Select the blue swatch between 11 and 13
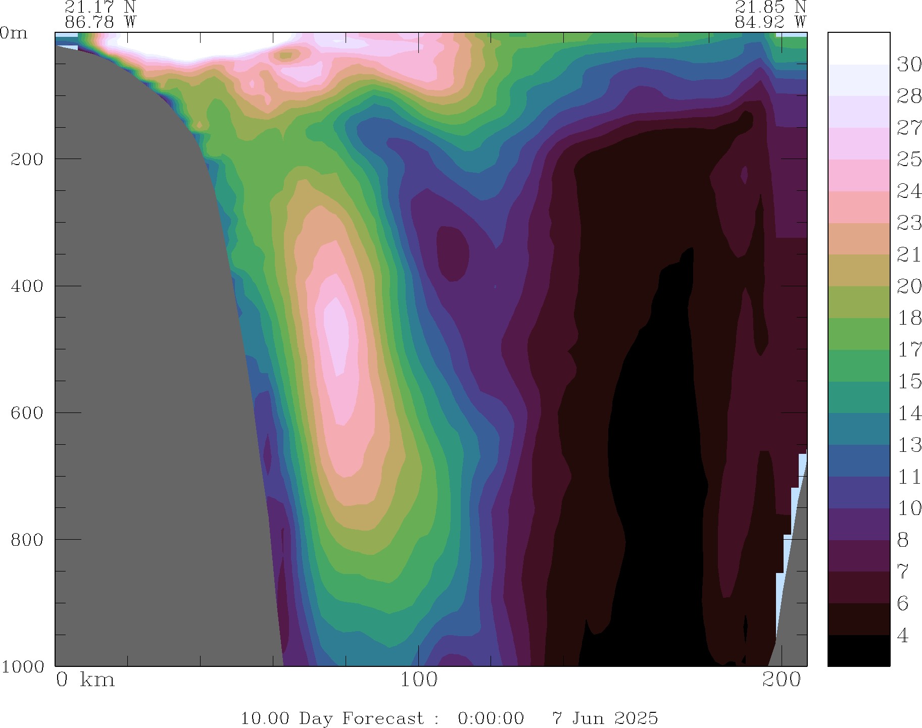Screen dimensions: 922x728 pyautogui.click(x=858, y=460)
